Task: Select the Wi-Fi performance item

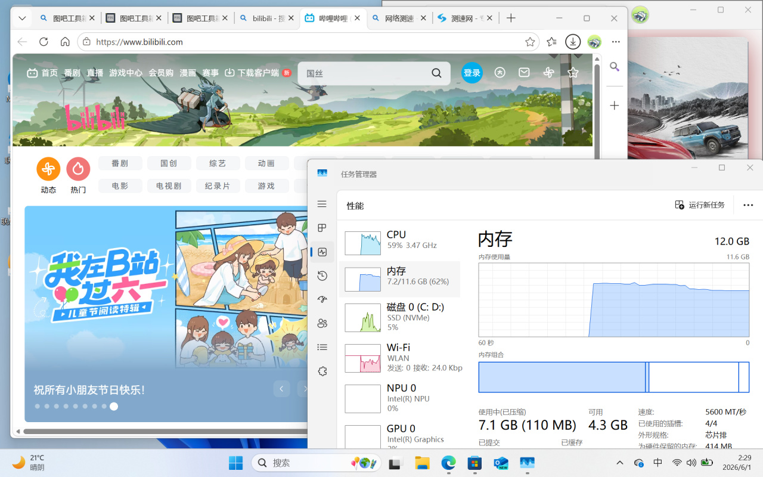Action: 399,357
